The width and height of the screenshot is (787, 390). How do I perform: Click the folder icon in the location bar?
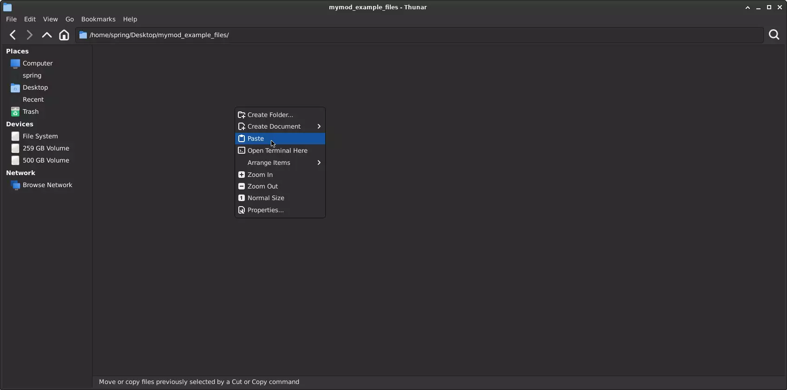[83, 35]
